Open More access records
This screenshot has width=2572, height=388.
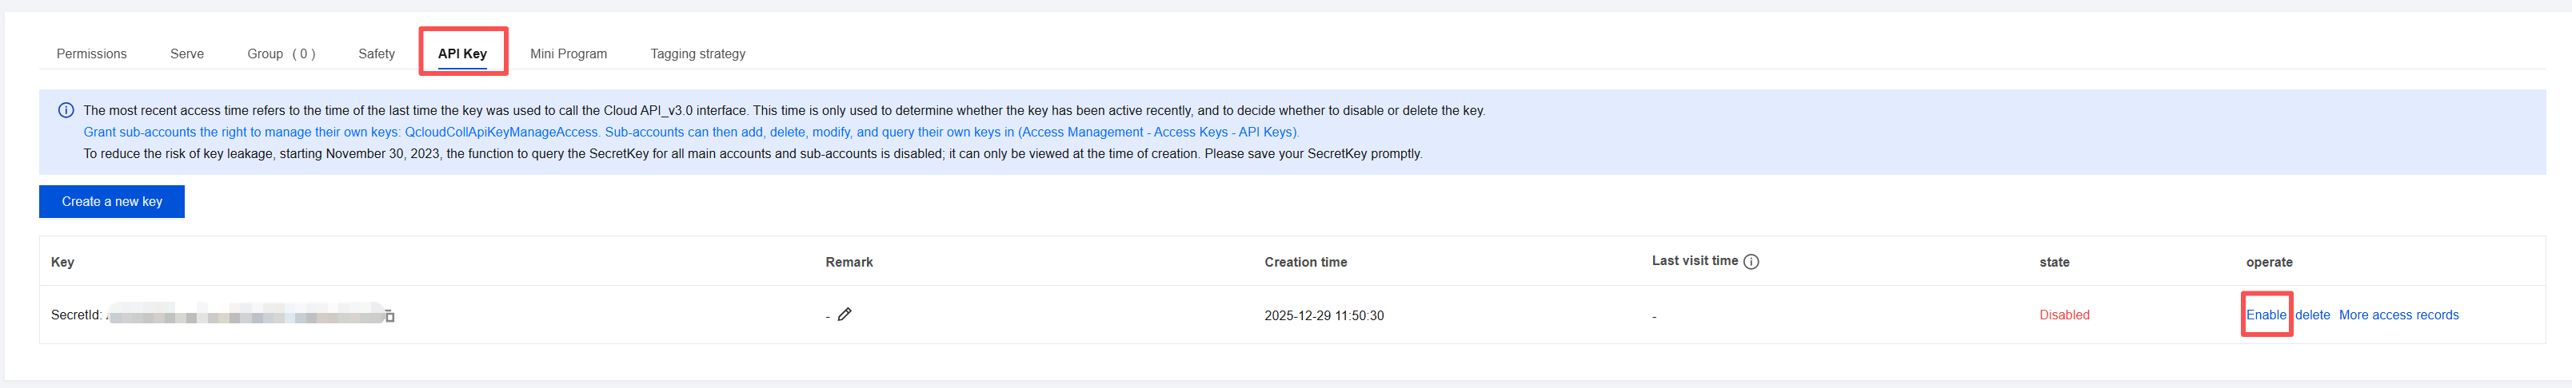tap(2398, 315)
